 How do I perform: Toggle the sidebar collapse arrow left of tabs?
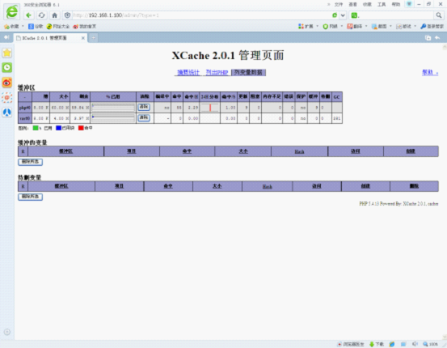6,37
